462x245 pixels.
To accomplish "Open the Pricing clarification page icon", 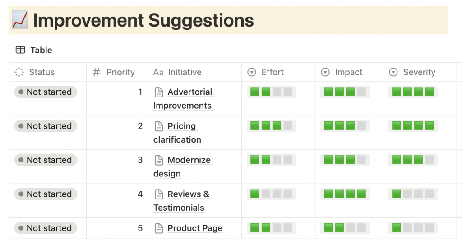I will pos(159,126).
